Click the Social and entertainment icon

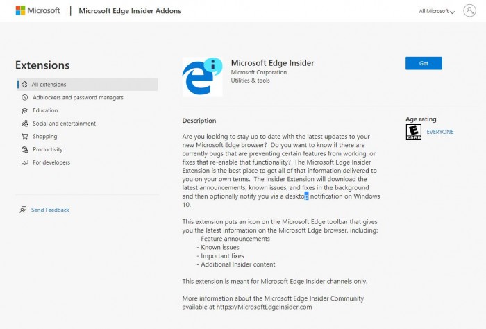click(x=24, y=124)
